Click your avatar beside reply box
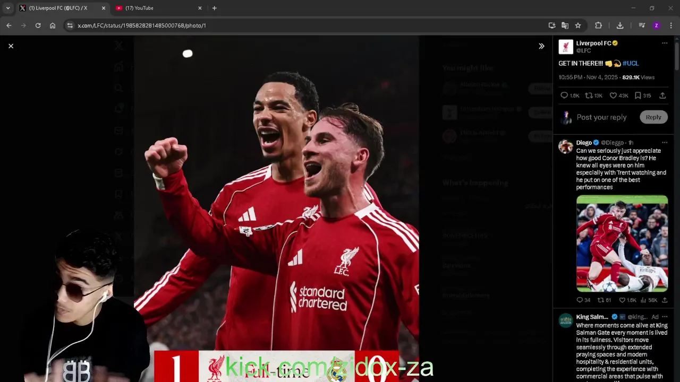The height and width of the screenshot is (382, 680). [x=567, y=117]
